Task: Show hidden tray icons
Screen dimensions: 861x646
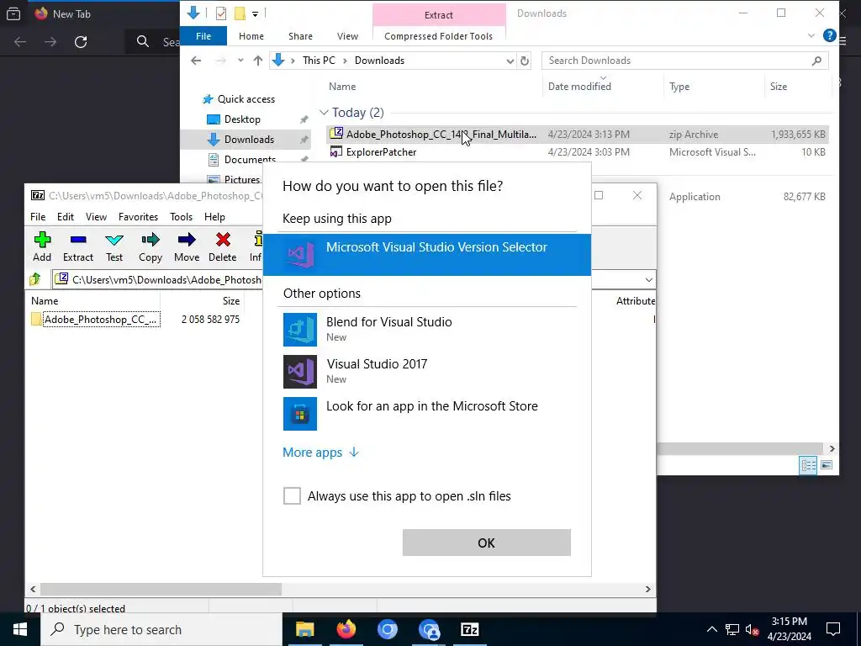Action: click(x=711, y=629)
